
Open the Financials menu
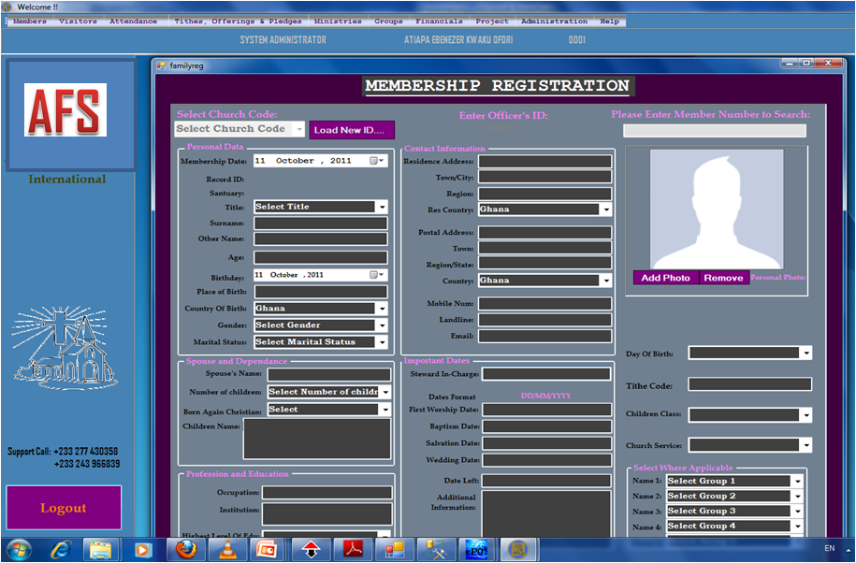pos(439,22)
